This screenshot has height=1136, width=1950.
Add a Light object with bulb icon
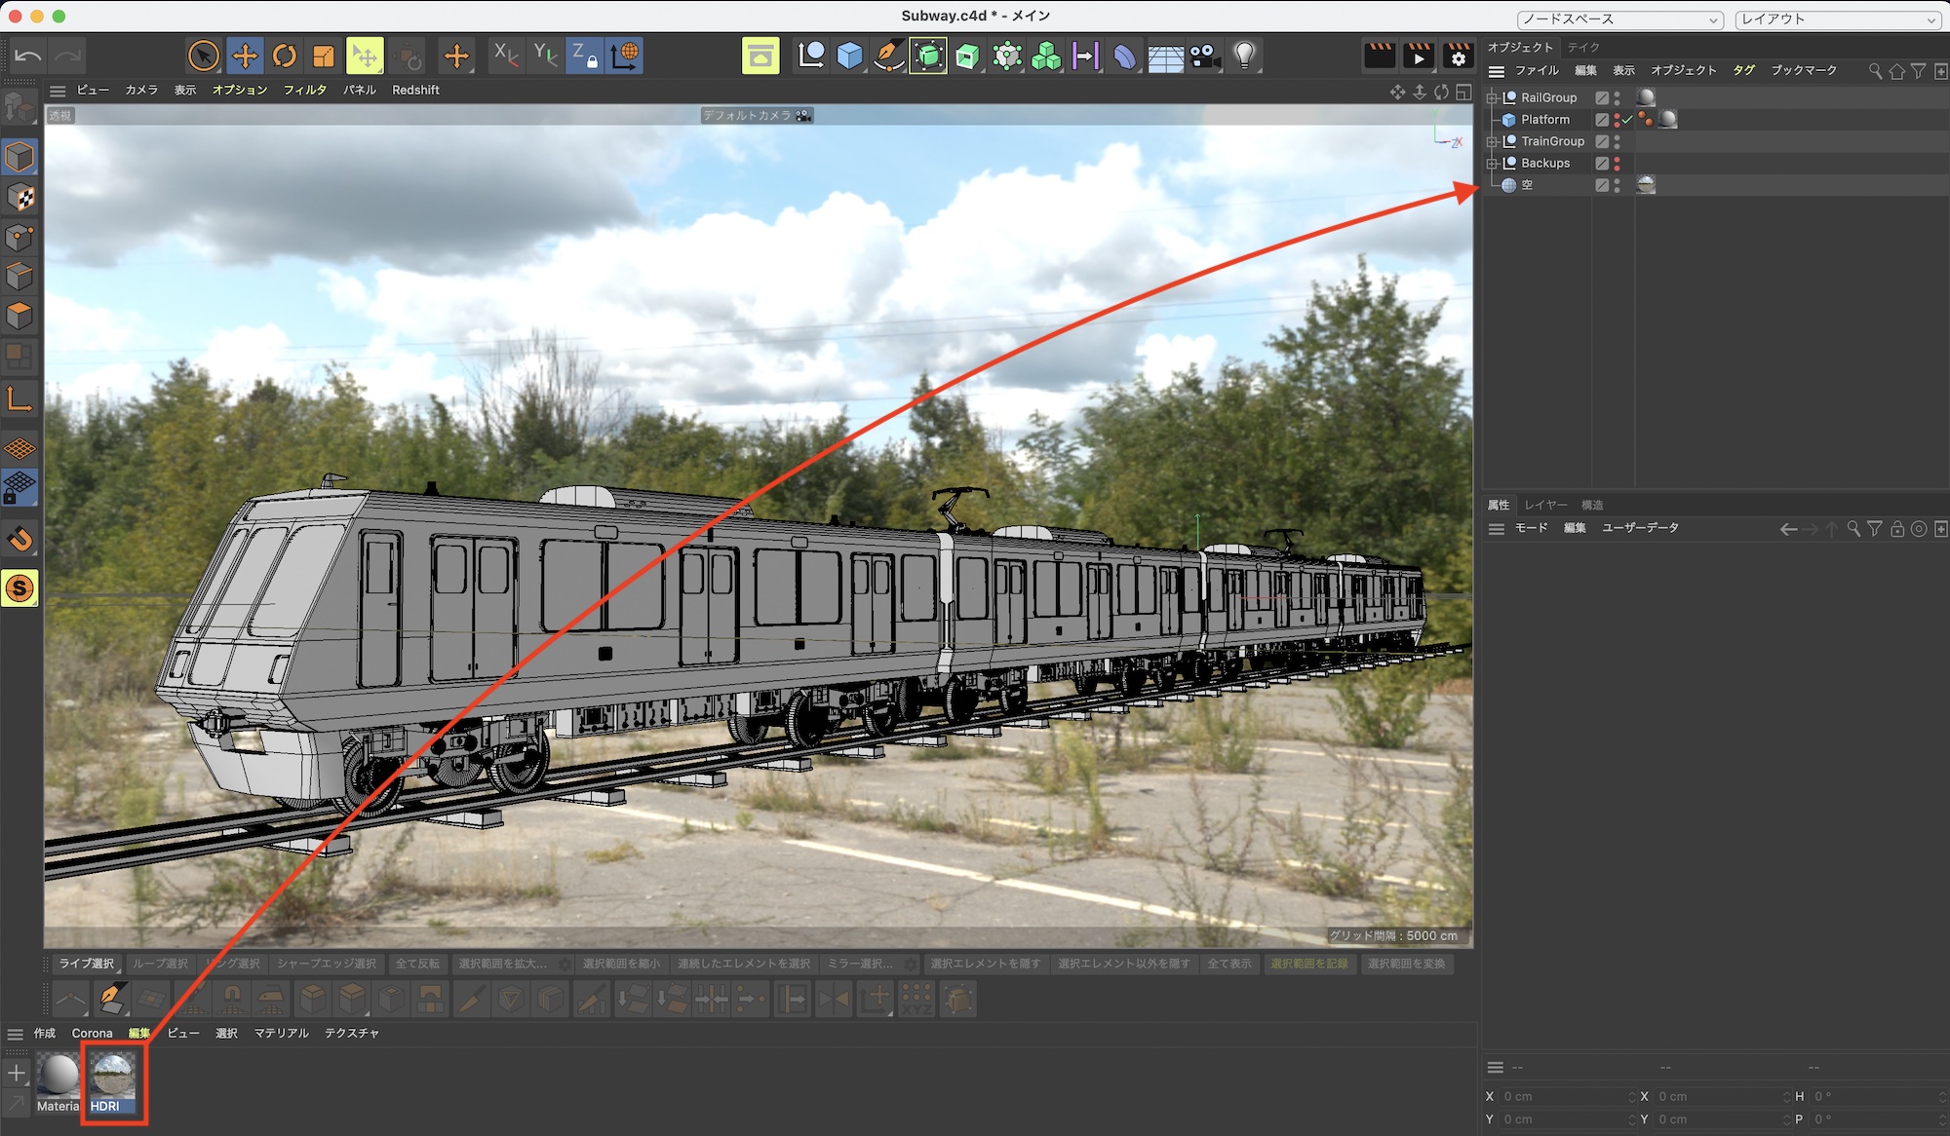coord(1244,56)
